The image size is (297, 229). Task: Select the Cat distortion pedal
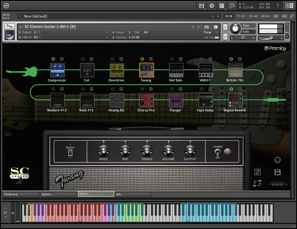click(x=87, y=70)
